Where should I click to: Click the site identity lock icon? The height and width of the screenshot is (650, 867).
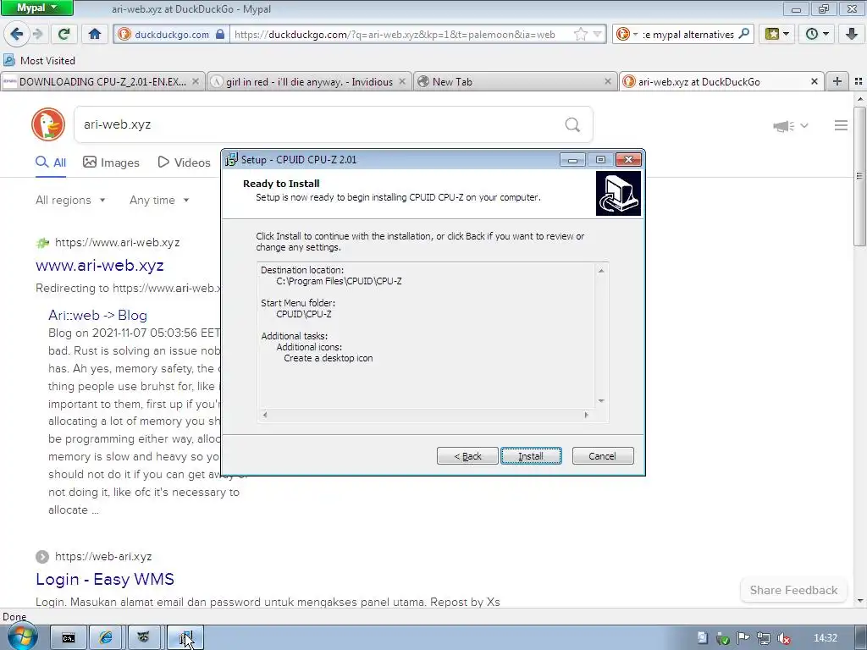[x=220, y=34]
